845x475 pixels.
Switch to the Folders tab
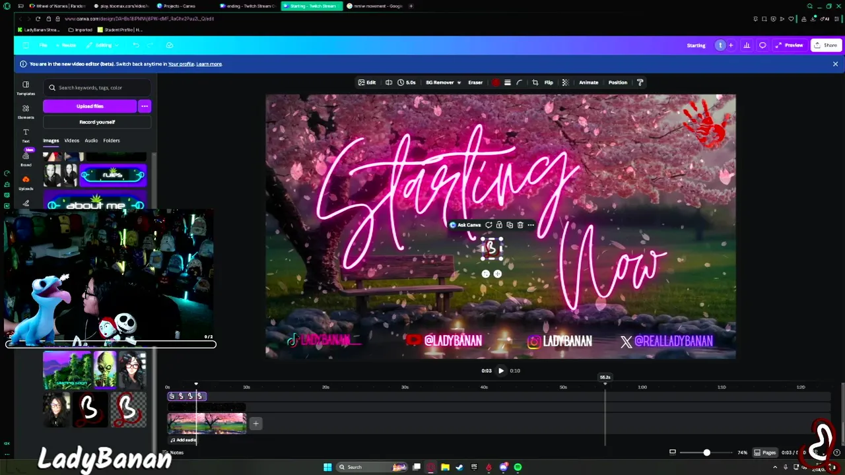click(112, 141)
